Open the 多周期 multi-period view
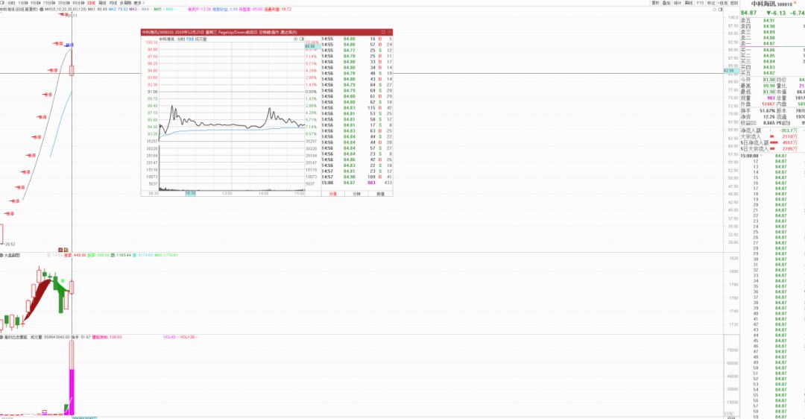 [x=125, y=2]
